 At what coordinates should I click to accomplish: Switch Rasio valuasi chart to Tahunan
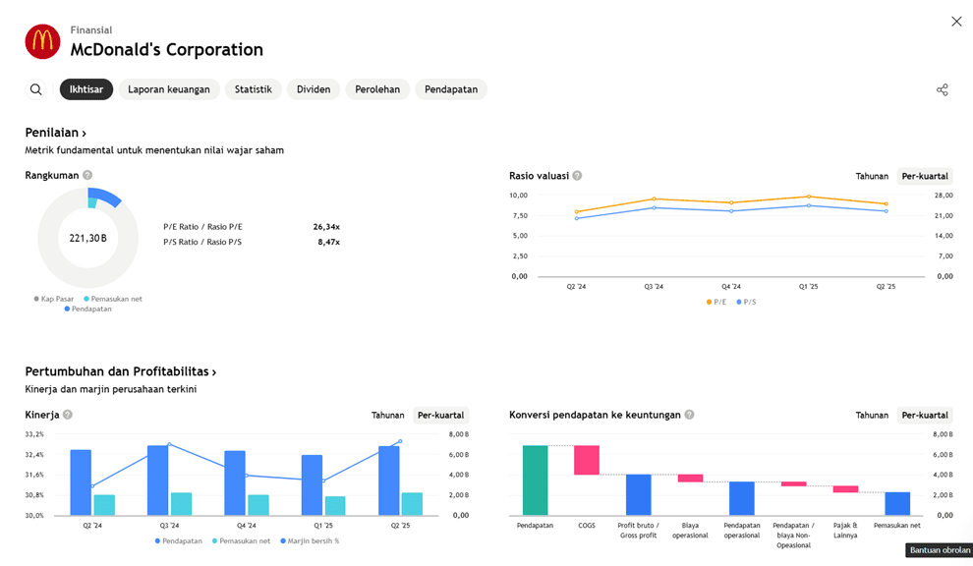pos(871,177)
